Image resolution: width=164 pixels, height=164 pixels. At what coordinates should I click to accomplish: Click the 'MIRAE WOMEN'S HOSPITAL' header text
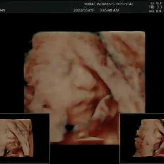(109, 4)
